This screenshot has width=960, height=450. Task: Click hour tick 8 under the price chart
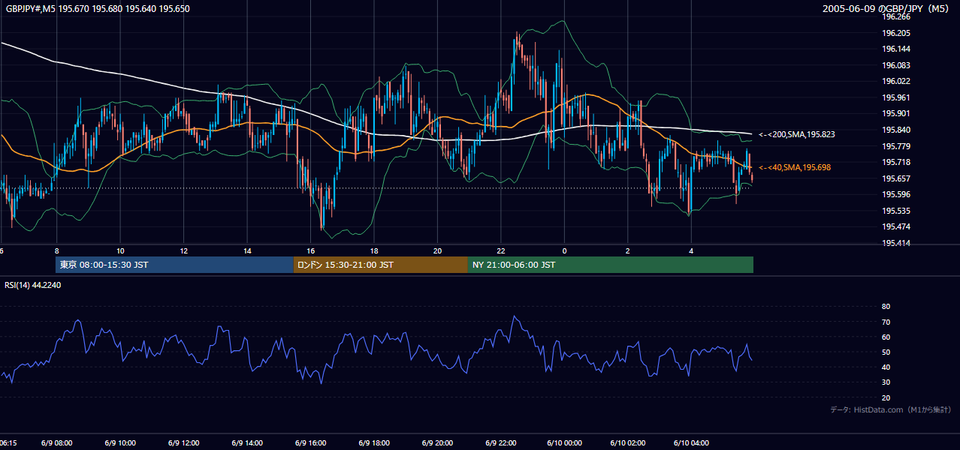pyautogui.click(x=56, y=250)
